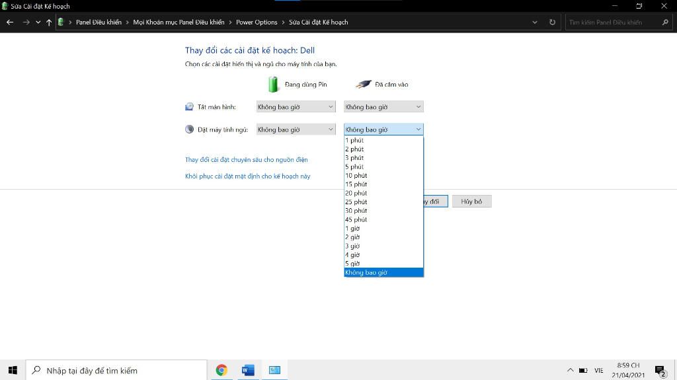The height and width of the screenshot is (380, 677).
Task: Select 45 phút option
Action: pyautogui.click(x=383, y=219)
